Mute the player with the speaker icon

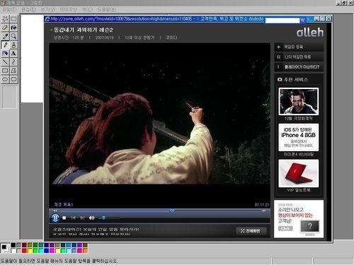point(92,218)
